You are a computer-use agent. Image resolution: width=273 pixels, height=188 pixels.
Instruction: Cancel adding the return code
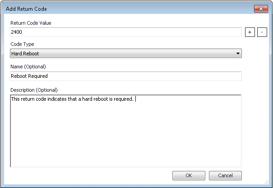[225, 175]
